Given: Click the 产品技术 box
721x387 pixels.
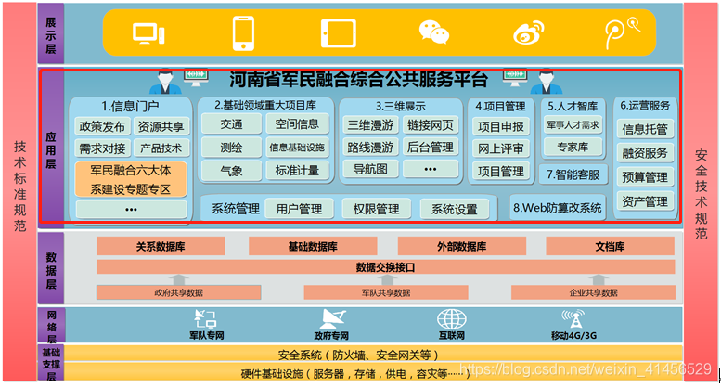Looking at the screenshot, I should click(x=161, y=148).
